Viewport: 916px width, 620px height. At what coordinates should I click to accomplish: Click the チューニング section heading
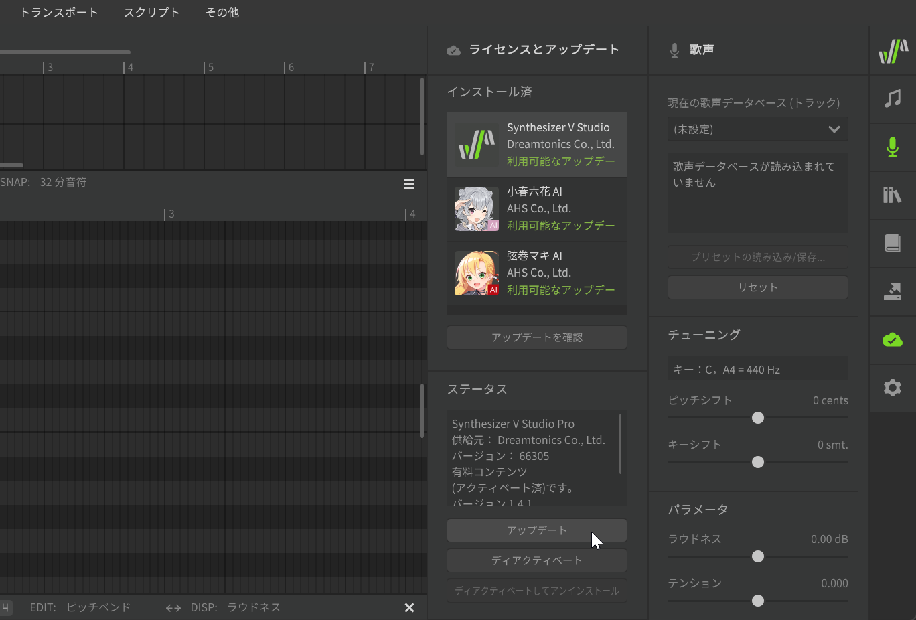click(x=704, y=335)
